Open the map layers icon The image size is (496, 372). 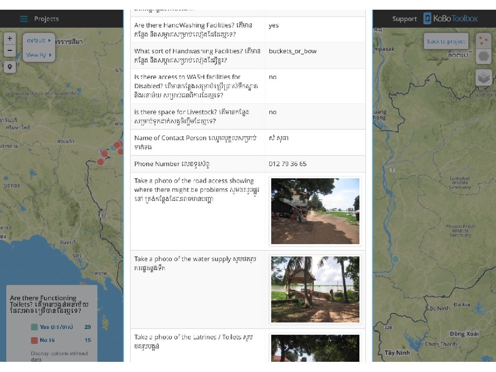tap(483, 78)
